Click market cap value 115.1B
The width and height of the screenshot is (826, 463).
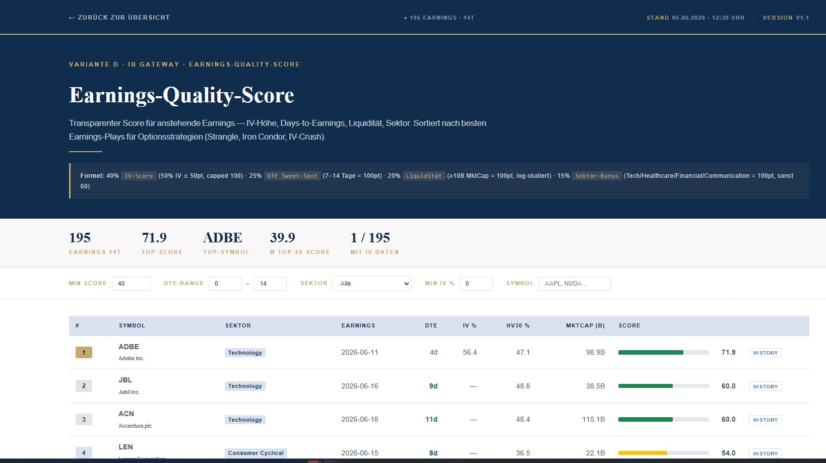pos(594,419)
